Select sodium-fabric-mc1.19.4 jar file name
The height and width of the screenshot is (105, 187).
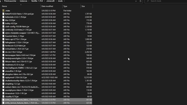pos(22,87)
